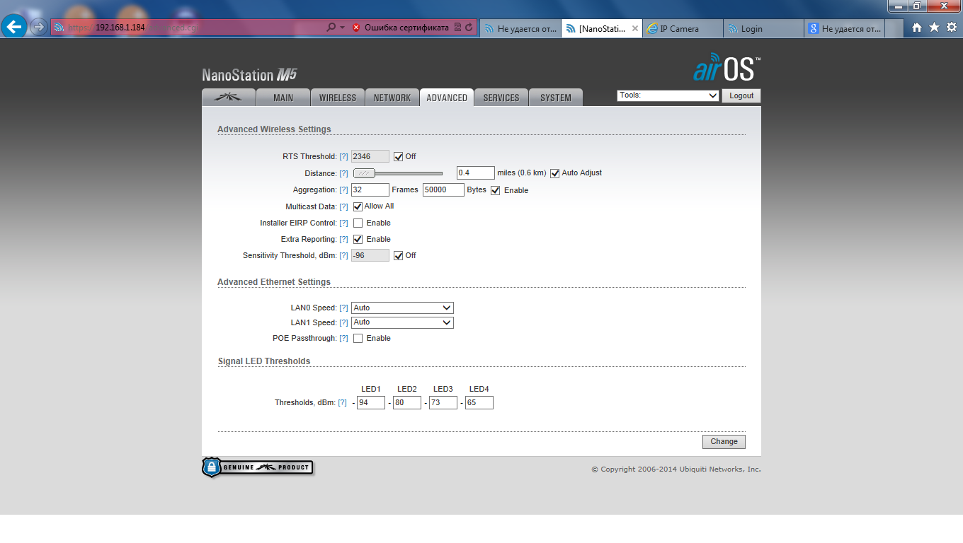Open LAN0 Speed help [?]
963x543 pixels.
343,308
